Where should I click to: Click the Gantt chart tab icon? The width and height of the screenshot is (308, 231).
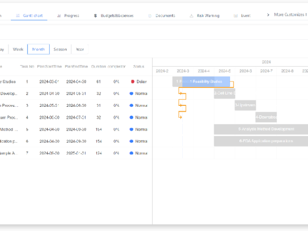point(18,16)
